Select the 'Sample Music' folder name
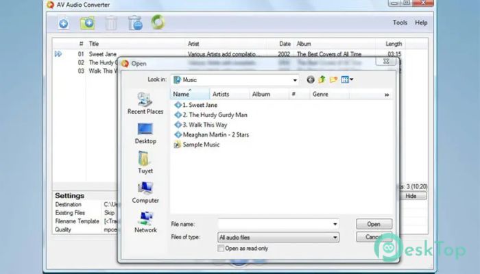Image resolution: width=480 pixels, height=274 pixels. (x=201, y=145)
